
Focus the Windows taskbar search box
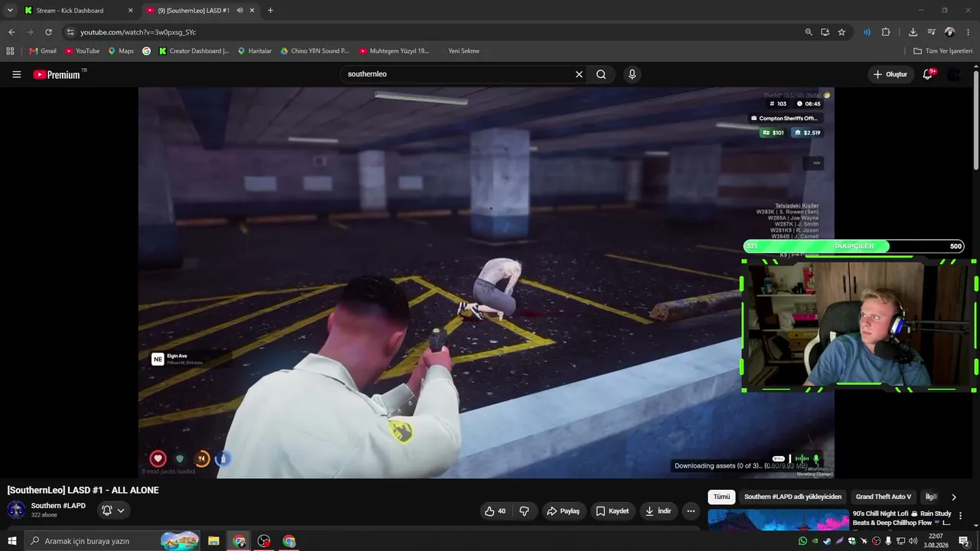coord(113,541)
